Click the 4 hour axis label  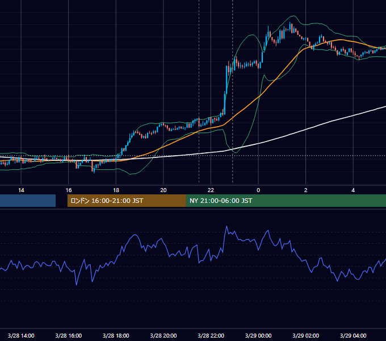click(353, 190)
